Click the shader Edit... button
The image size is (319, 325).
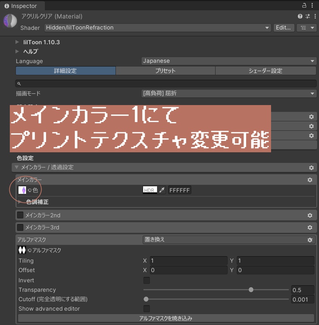point(284,28)
